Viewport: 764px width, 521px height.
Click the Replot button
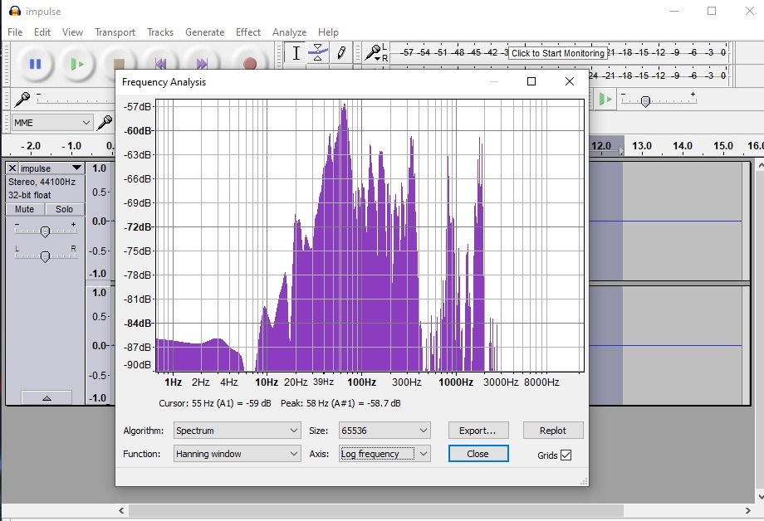553,431
